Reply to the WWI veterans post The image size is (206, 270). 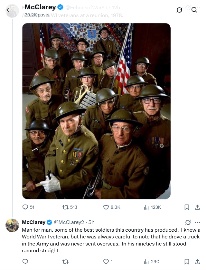[x=28, y=207]
